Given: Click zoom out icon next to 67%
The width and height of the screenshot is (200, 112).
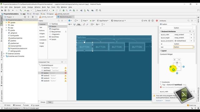Looking at the screenshot, I should tap(142, 21).
